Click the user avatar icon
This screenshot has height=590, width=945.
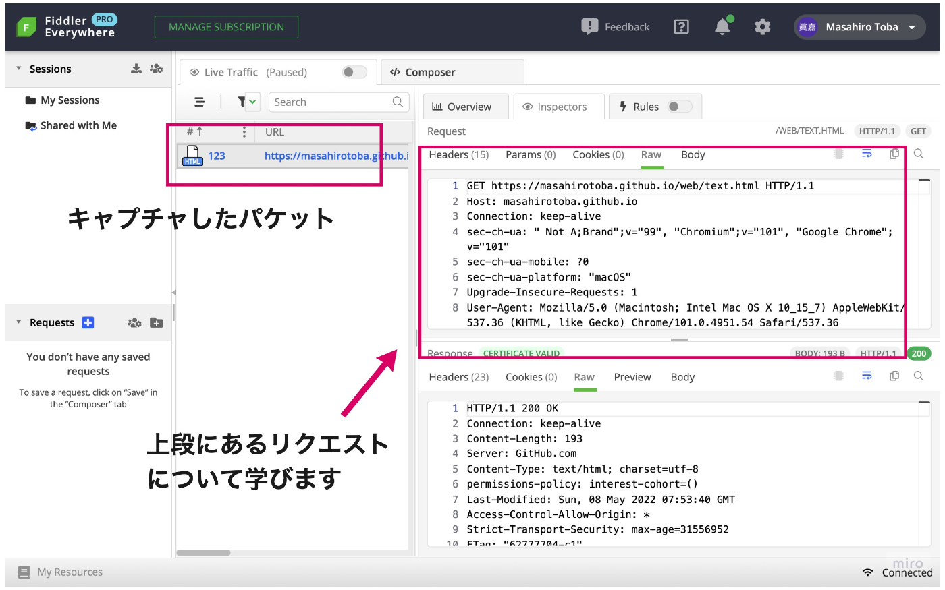pos(807,27)
